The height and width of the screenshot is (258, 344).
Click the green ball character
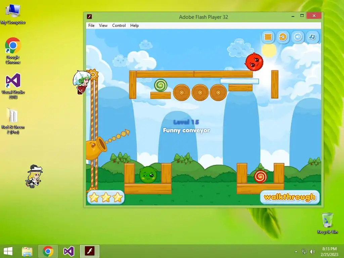click(148, 175)
